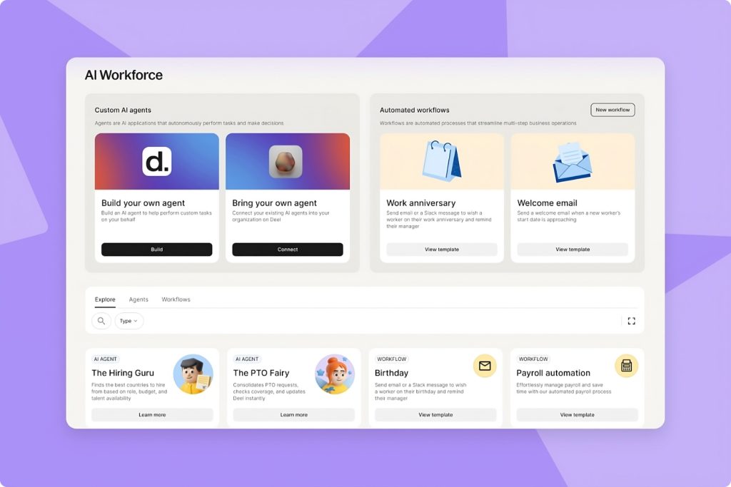Click the fullscreen expand icon

[x=631, y=321]
